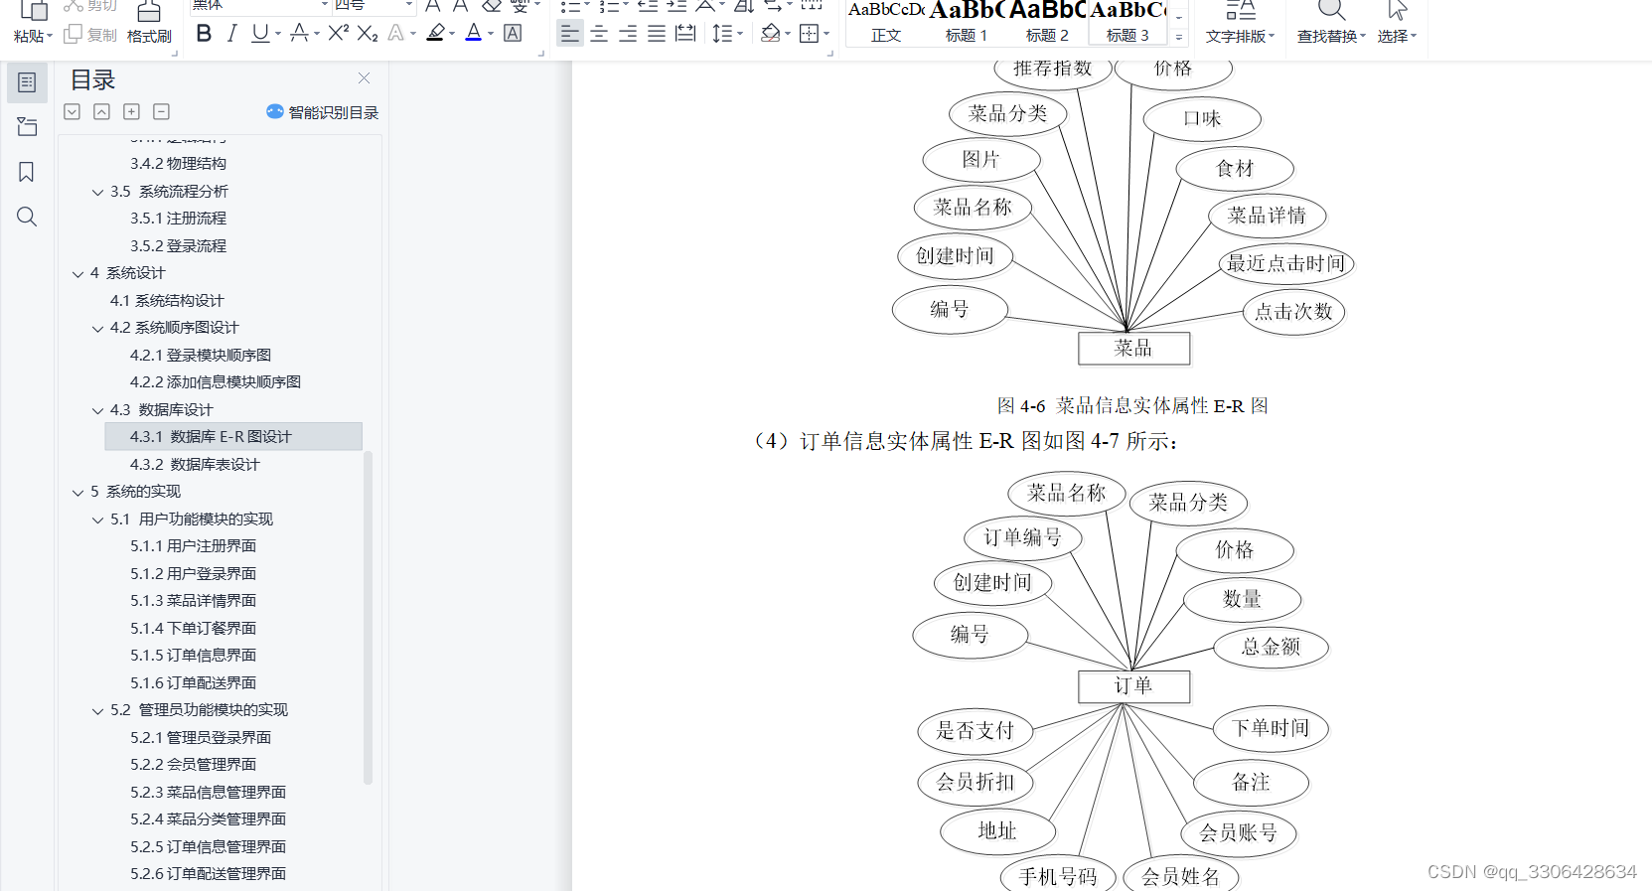Open the chapter navigation sidebar icon

pyautogui.click(x=27, y=127)
